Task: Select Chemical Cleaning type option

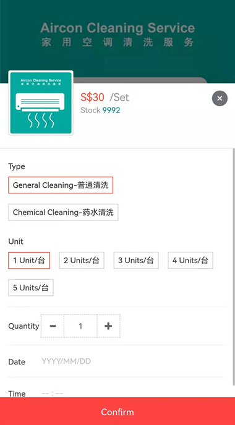Action: [x=63, y=212]
